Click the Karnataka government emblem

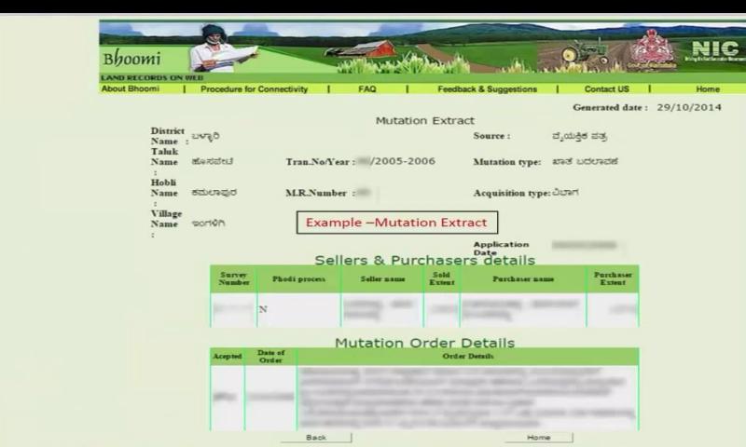[x=652, y=50]
